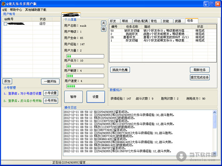This screenshot has height=166, width=222.
Task: Select task row number 50
Action: [163, 31]
